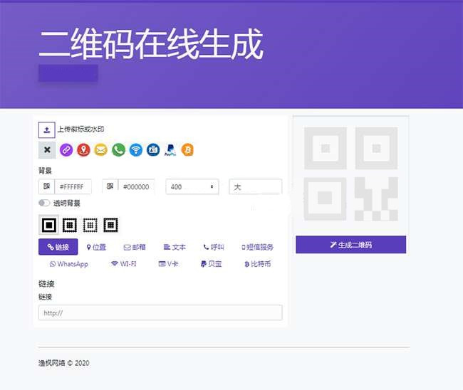Switch to the 短信服务 tab

point(257,247)
